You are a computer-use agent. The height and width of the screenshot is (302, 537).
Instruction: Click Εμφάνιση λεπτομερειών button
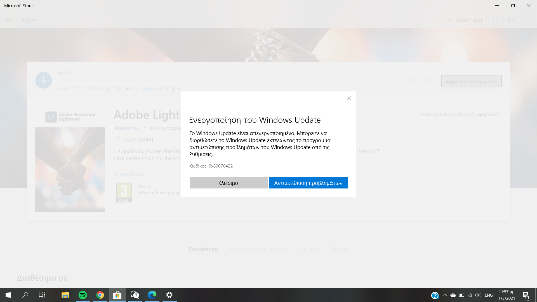point(471,81)
